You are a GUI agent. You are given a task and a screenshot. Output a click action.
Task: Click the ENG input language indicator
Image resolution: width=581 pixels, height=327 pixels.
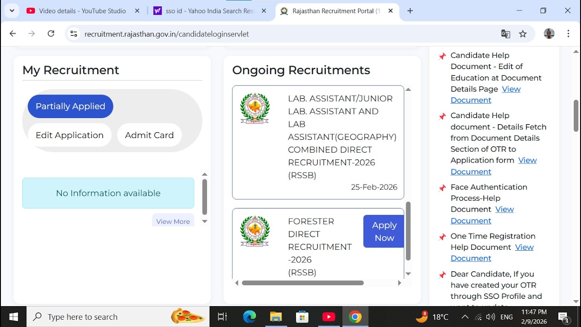[x=507, y=317]
